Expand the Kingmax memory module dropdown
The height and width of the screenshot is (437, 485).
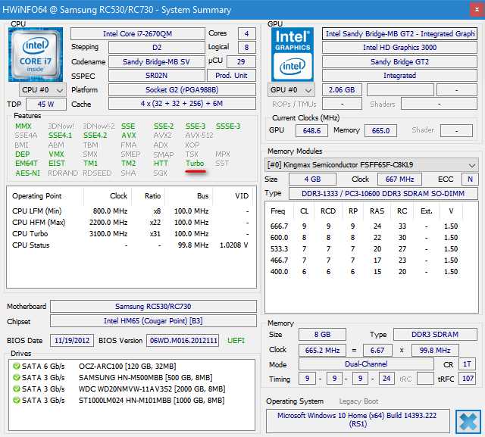coord(371,165)
